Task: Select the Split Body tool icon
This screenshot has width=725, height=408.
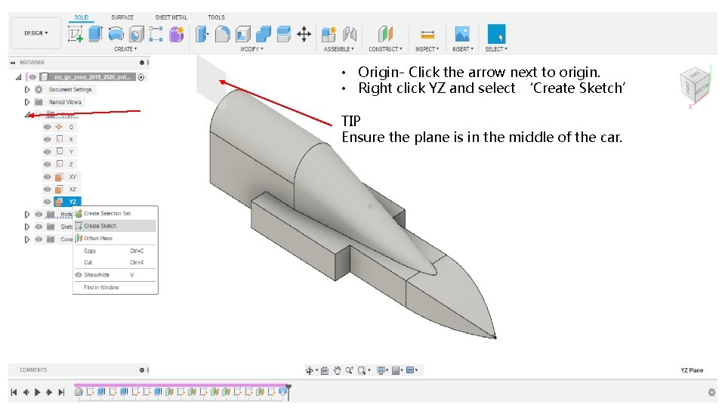Action: click(x=283, y=34)
